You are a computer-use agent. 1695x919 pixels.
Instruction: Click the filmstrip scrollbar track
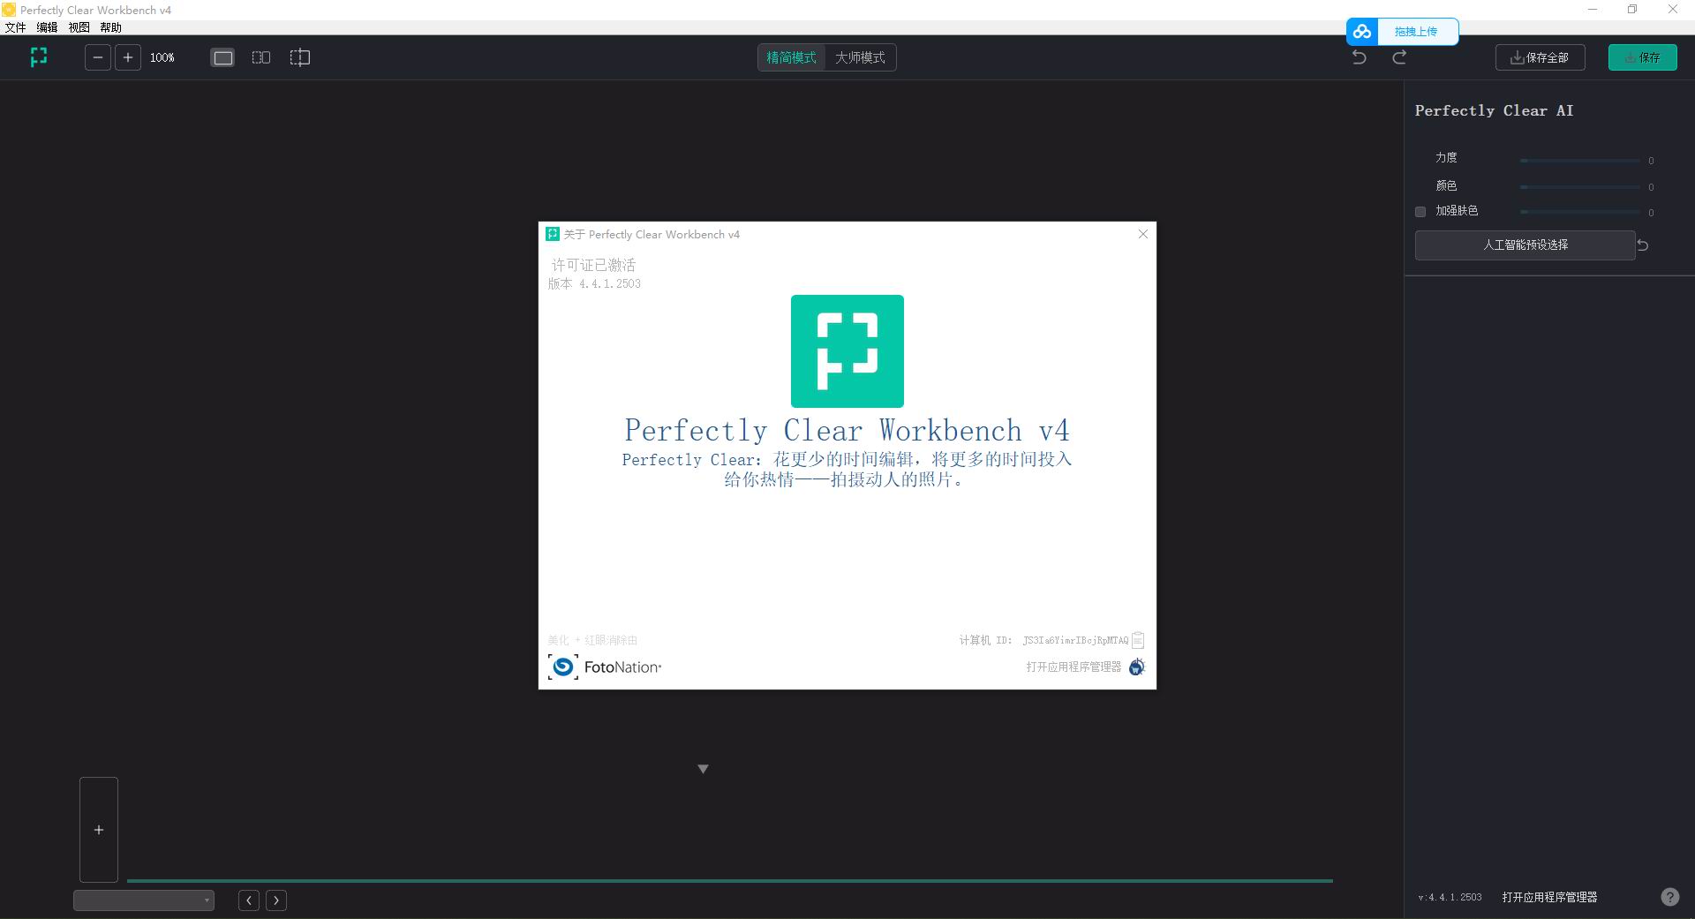(x=730, y=881)
